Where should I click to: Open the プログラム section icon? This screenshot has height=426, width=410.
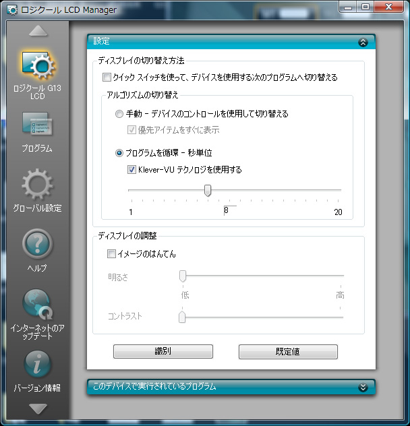(37, 125)
